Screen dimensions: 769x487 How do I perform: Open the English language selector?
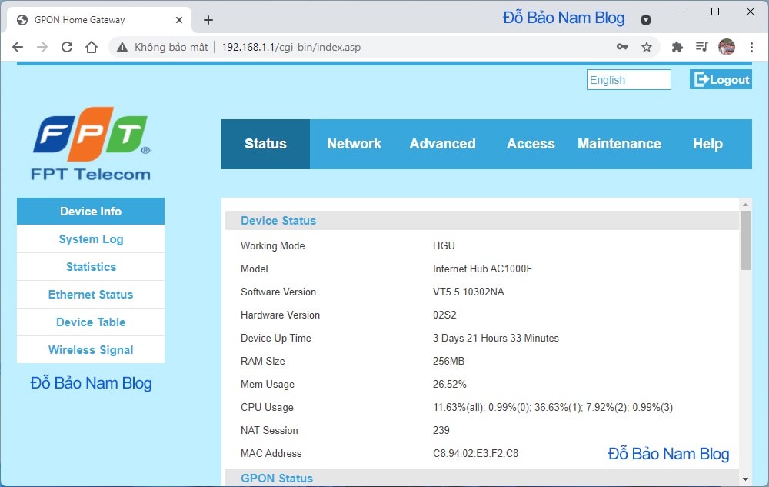point(629,79)
